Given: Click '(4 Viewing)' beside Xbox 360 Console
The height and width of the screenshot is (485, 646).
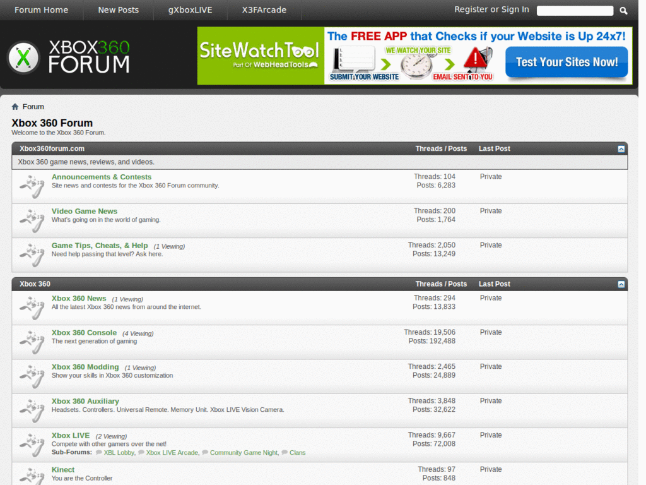Looking at the screenshot, I should coord(138,333).
